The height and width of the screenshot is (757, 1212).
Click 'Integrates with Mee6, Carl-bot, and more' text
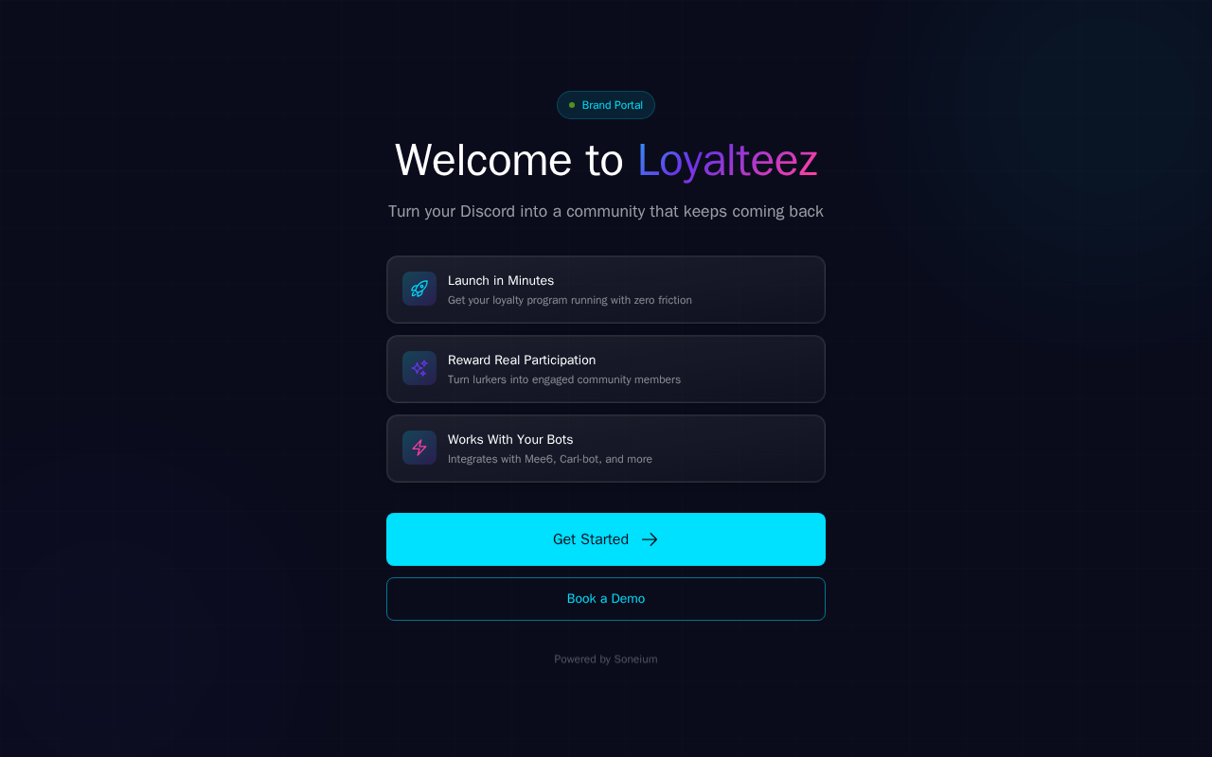pyautogui.click(x=550, y=459)
